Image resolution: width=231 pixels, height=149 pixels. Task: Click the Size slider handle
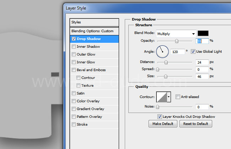[166, 76]
